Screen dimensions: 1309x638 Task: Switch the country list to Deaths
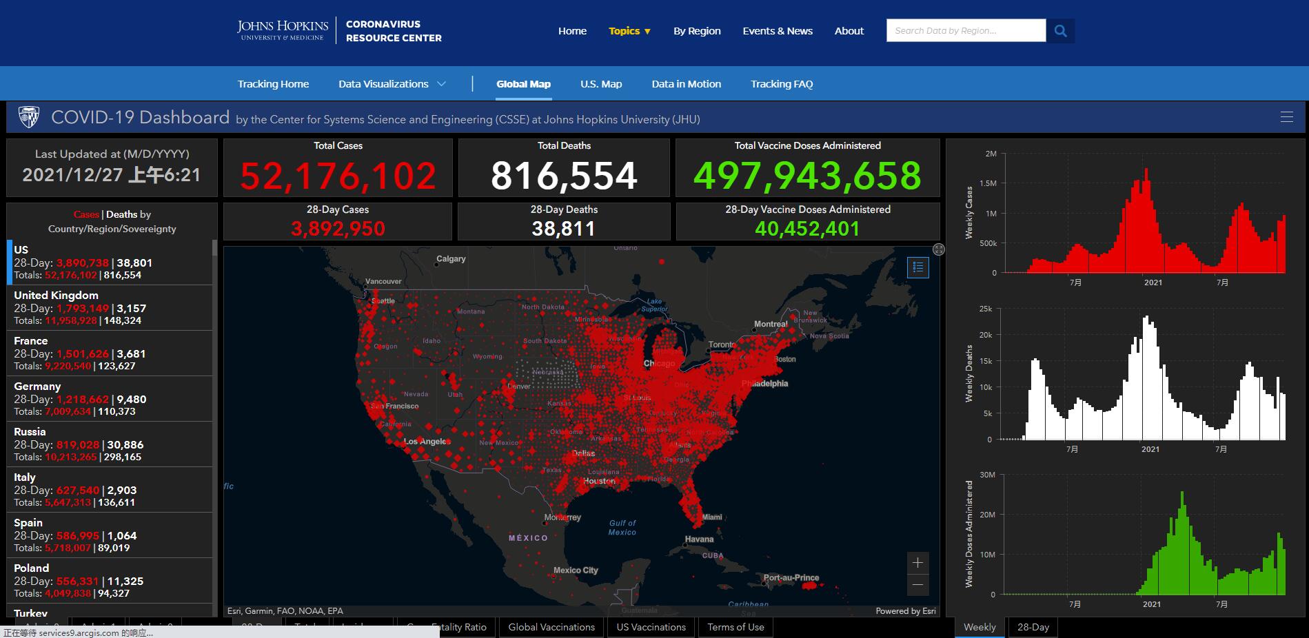click(121, 214)
